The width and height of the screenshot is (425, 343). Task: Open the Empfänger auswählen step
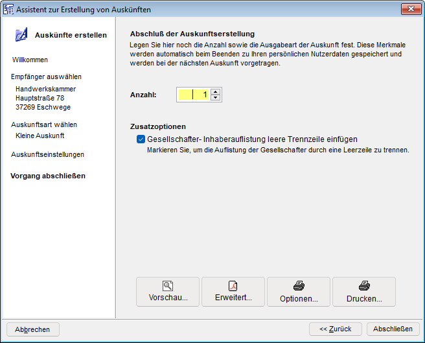point(46,77)
